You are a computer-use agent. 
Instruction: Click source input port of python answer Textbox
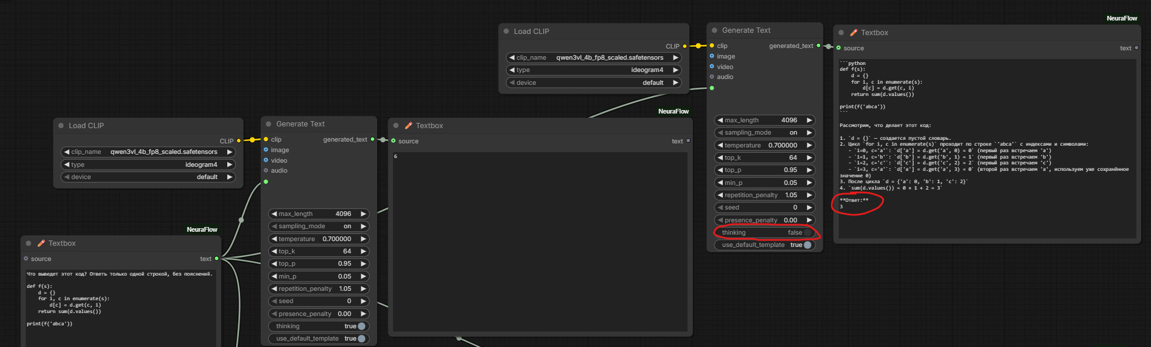839,48
